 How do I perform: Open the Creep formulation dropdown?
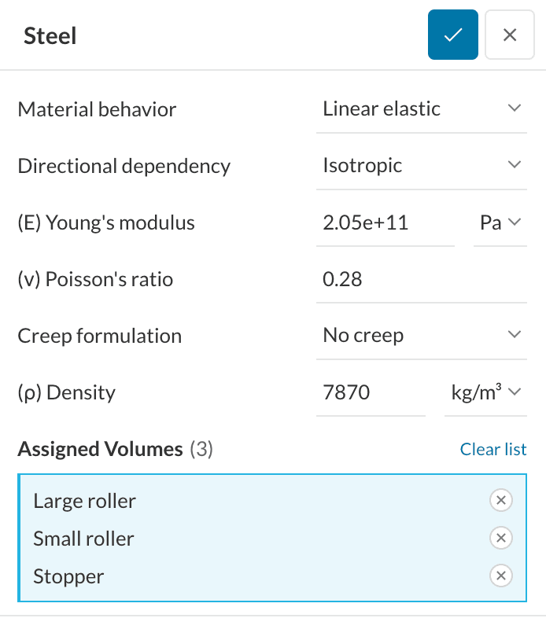pos(421,336)
